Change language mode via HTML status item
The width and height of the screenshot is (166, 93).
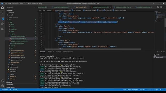click(156, 90)
